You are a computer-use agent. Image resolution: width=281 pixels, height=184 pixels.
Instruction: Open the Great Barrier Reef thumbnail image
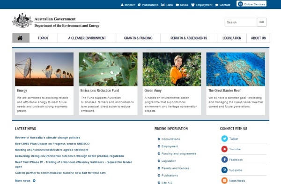click(x=236, y=69)
